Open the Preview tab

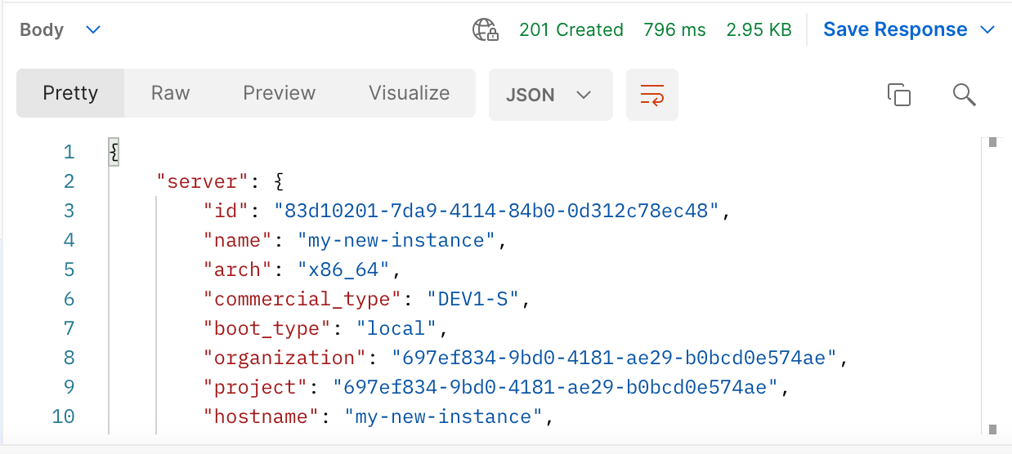279,93
